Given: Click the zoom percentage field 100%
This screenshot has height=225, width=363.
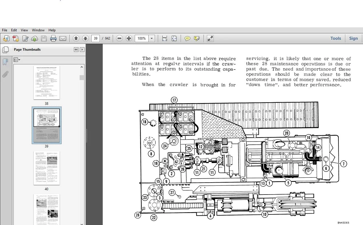Looking at the screenshot, I should pyautogui.click(x=142, y=38).
